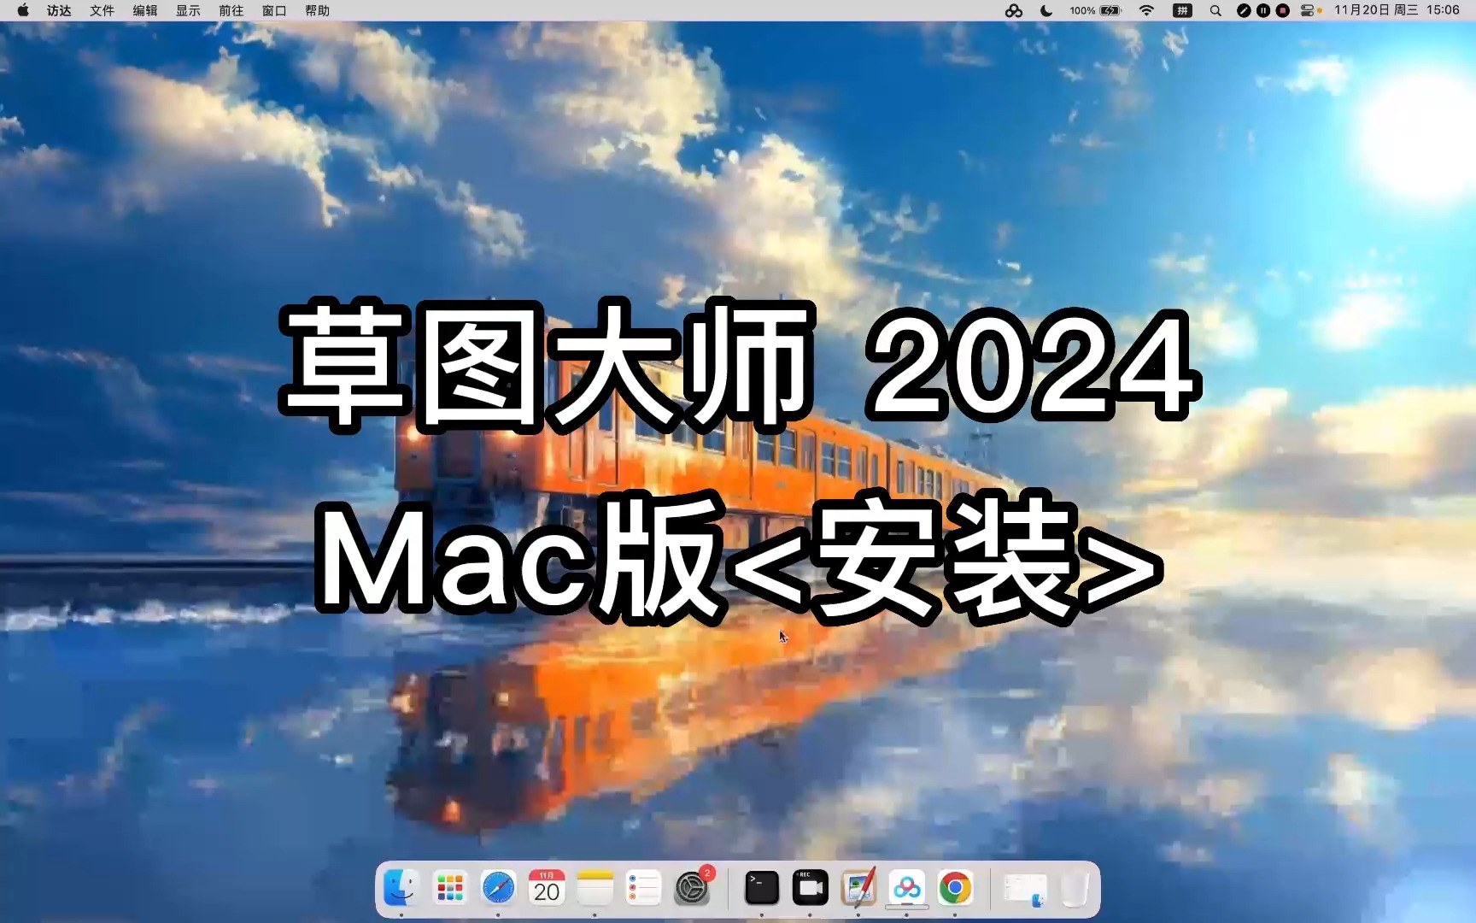Open Calendar showing November 20
Image resolution: width=1476 pixels, height=923 pixels.
(x=547, y=889)
